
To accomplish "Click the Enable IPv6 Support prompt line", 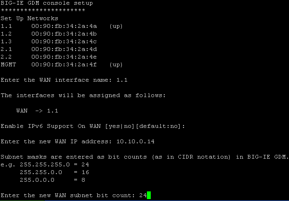I will pyautogui.click(x=92, y=126).
